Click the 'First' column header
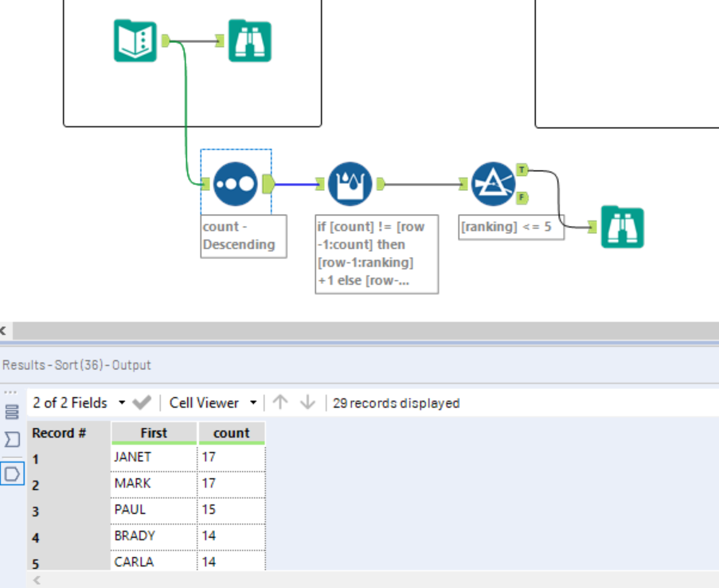Image resolution: width=719 pixels, height=588 pixels. click(x=154, y=433)
